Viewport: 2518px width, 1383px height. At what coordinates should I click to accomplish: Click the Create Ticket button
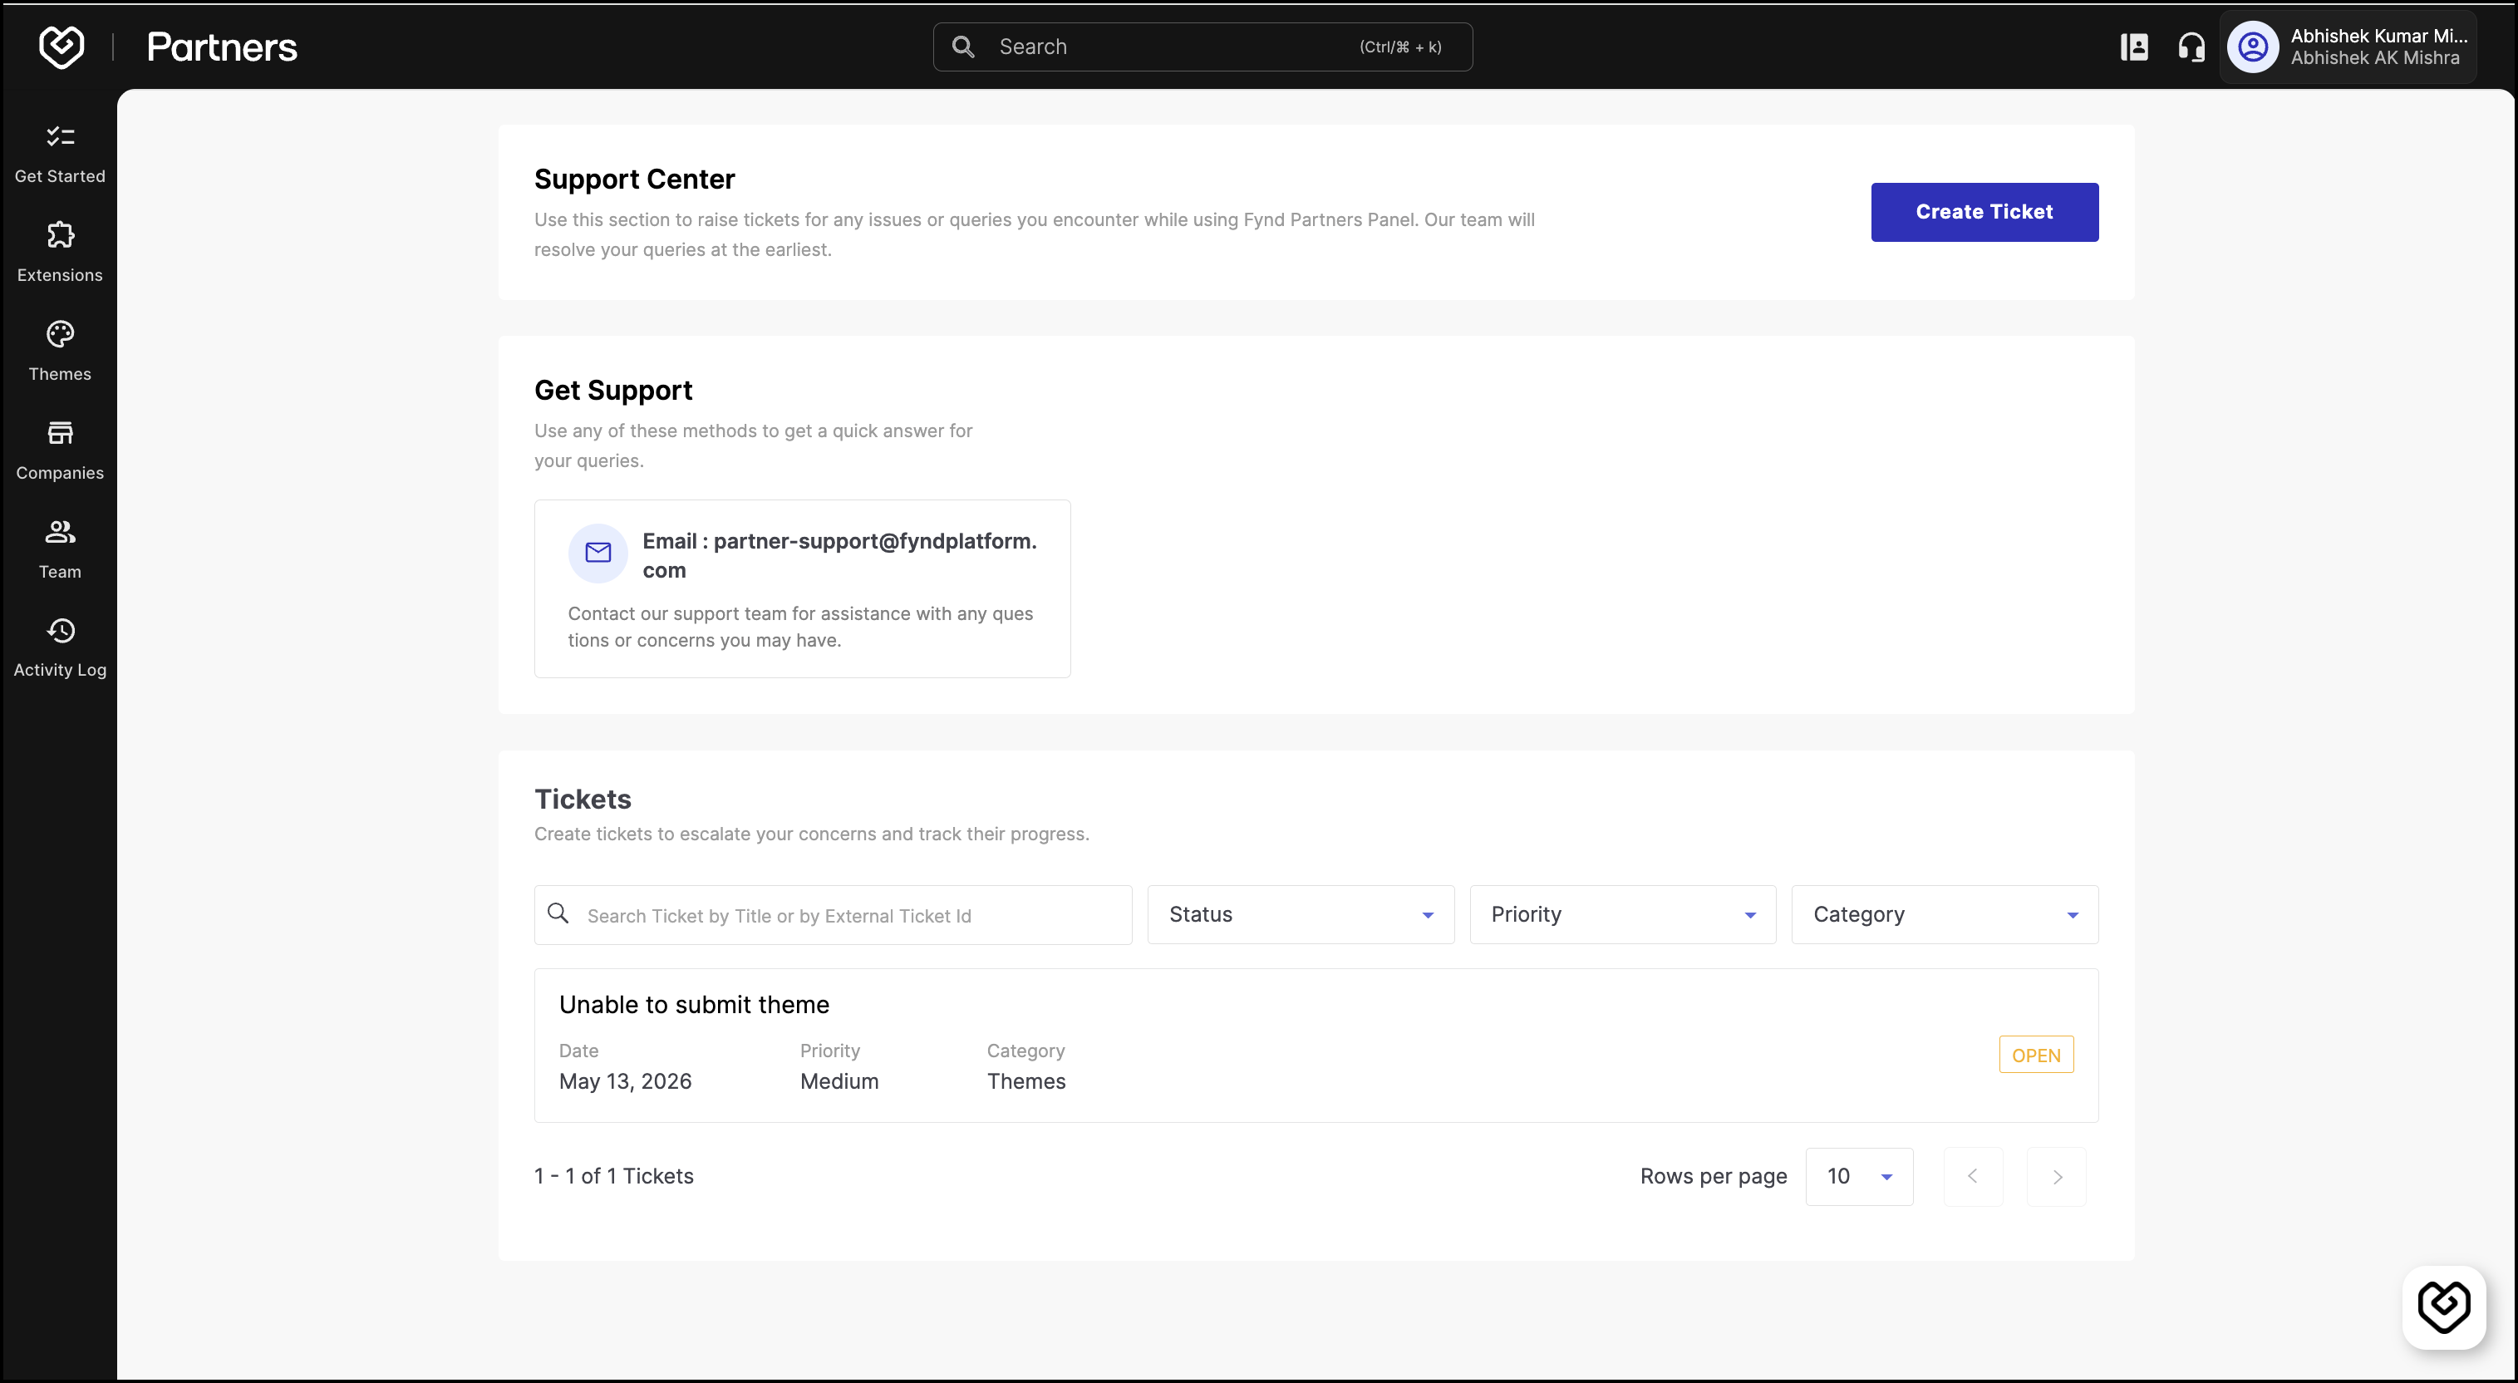(1984, 212)
